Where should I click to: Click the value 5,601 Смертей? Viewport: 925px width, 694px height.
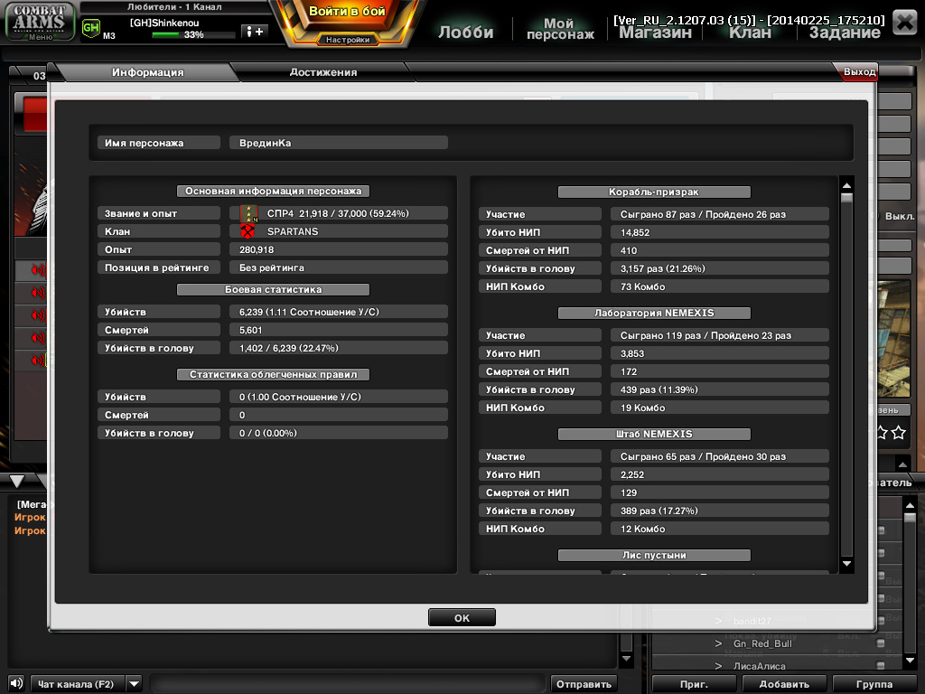click(339, 330)
